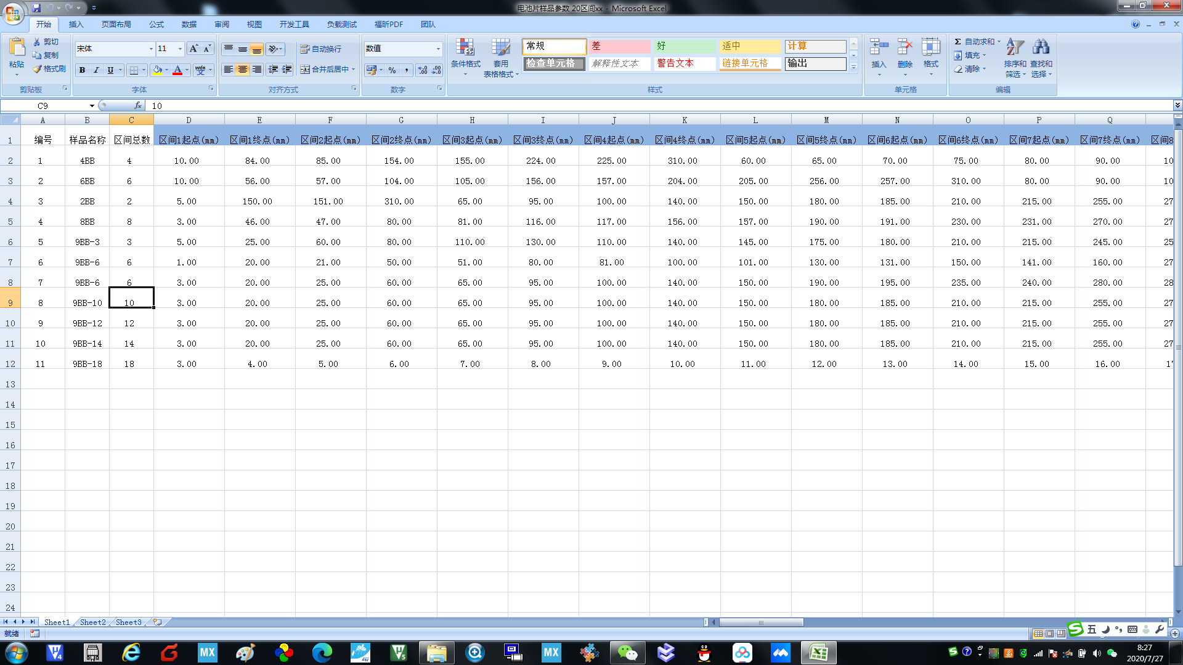1183x665 pixels.
Task: Switch to the 数据 (Data) ribbon tab
Action: [x=189, y=25]
